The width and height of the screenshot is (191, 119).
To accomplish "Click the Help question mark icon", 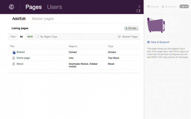I will click(x=148, y=42).
